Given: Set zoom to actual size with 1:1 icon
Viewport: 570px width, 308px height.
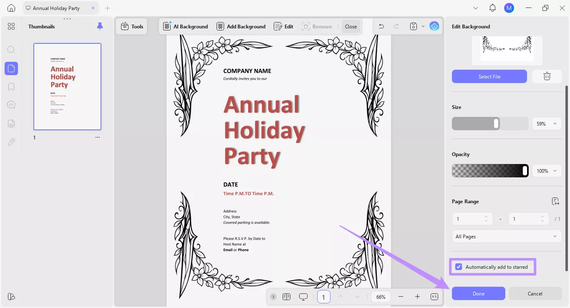Looking at the screenshot, I should pos(434,297).
